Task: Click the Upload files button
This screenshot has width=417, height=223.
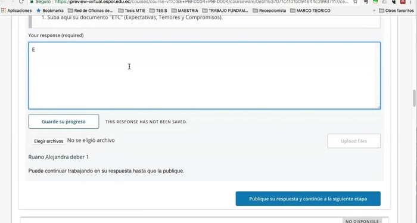Action: click(354, 141)
